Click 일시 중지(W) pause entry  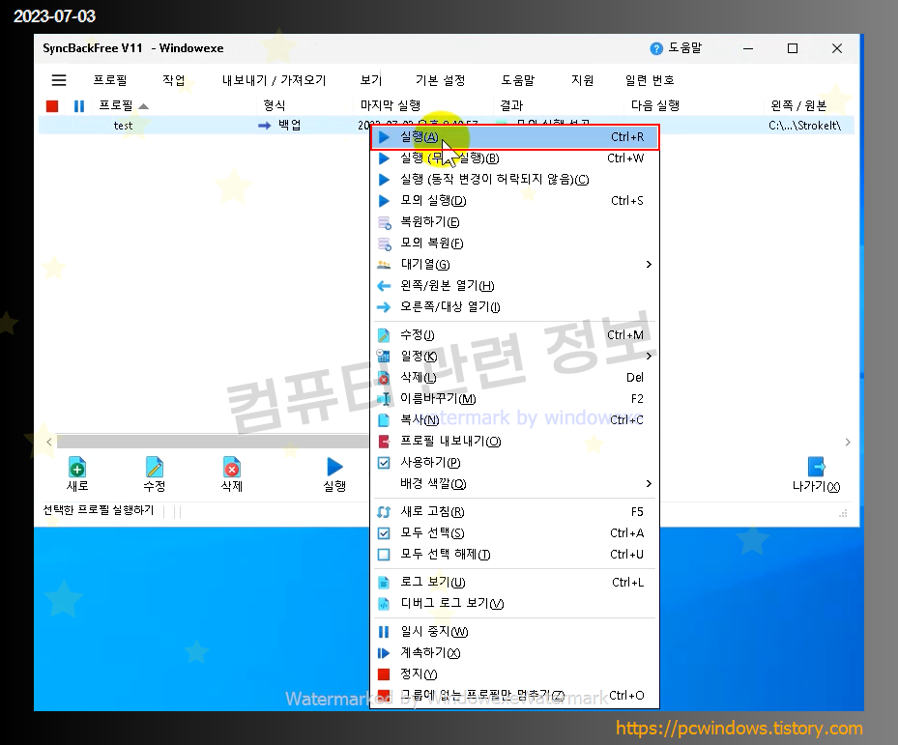click(515, 632)
